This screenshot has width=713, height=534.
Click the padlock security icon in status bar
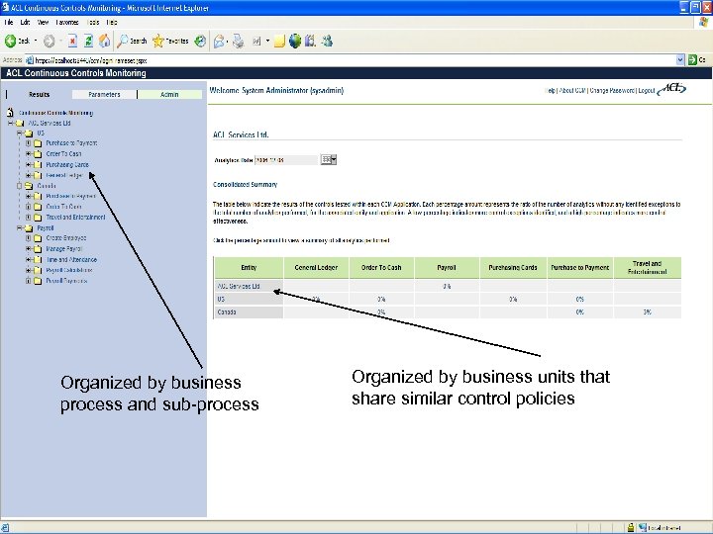[x=631, y=528]
